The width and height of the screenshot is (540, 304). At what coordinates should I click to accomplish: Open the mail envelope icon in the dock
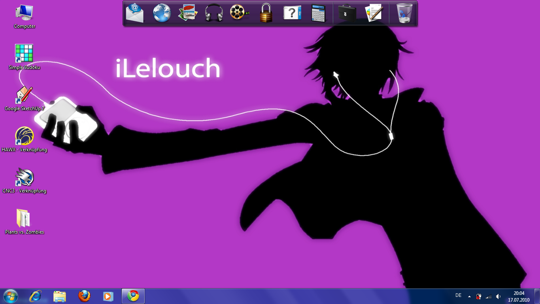135,13
